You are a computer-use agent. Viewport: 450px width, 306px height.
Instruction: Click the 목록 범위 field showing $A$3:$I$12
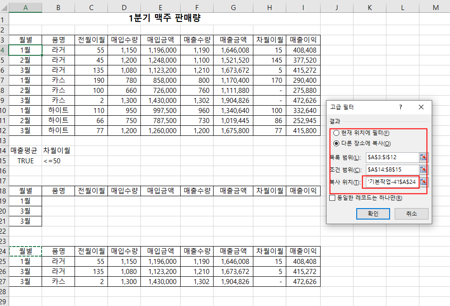[392, 157]
